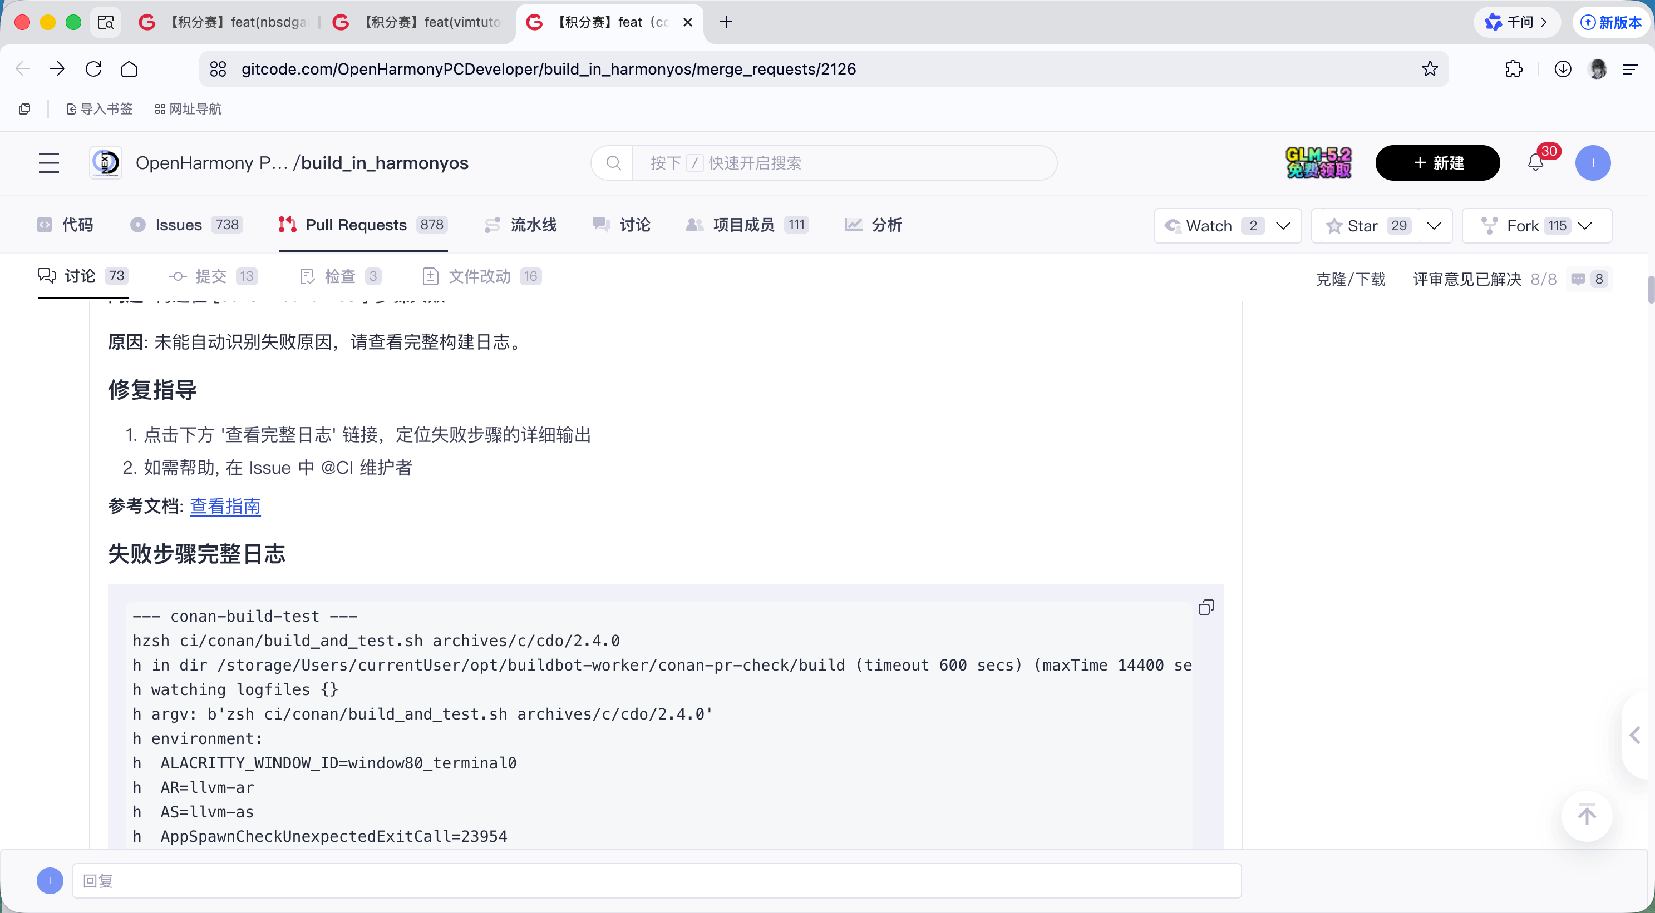Click the 新版本 update button
The width and height of the screenshot is (1655, 913).
pyautogui.click(x=1611, y=22)
